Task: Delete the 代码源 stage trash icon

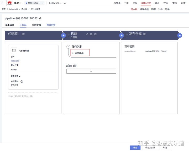Action: coord(23,34)
